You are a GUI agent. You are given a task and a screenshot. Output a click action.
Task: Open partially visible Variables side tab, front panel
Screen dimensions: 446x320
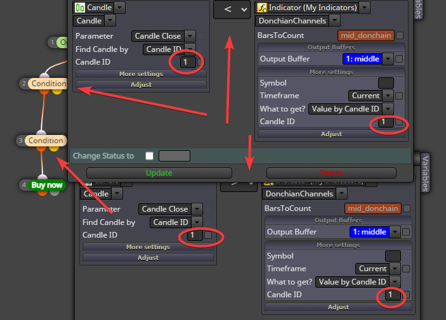point(418,9)
